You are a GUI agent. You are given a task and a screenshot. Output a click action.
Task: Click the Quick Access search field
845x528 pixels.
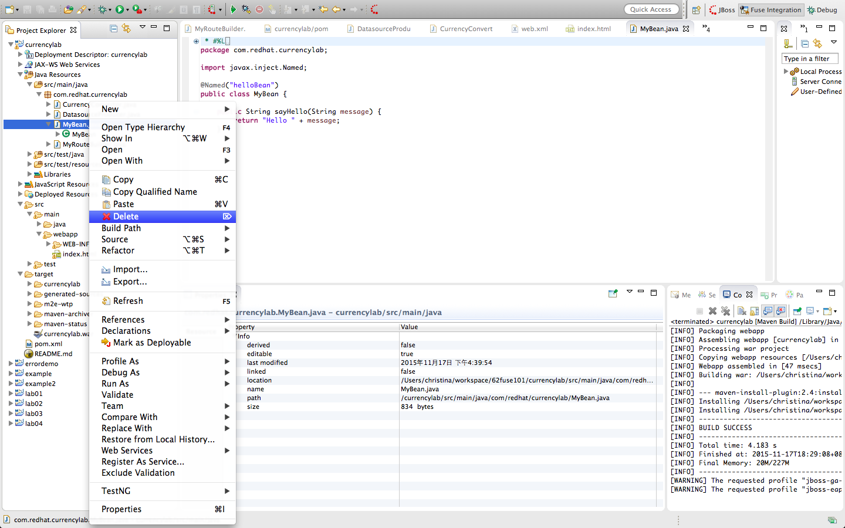click(651, 9)
